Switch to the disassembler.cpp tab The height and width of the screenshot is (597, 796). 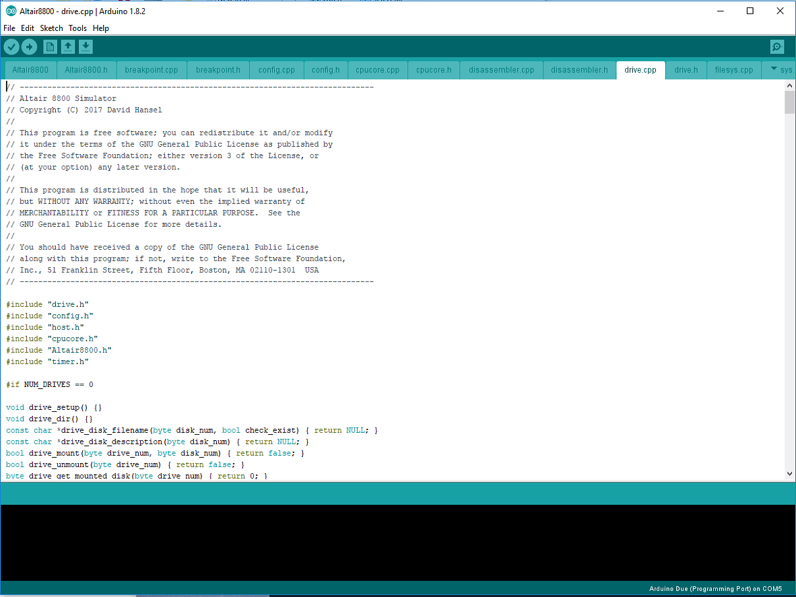501,70
